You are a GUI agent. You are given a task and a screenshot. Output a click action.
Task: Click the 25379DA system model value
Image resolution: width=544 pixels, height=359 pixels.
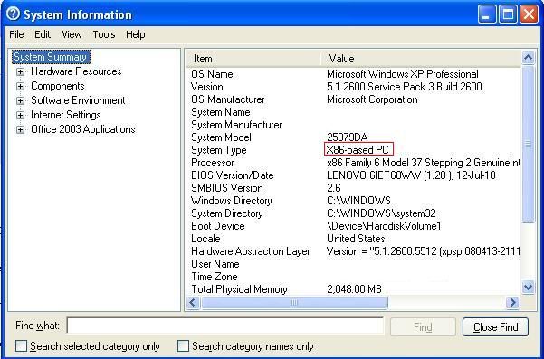click(x=348, y=137)
